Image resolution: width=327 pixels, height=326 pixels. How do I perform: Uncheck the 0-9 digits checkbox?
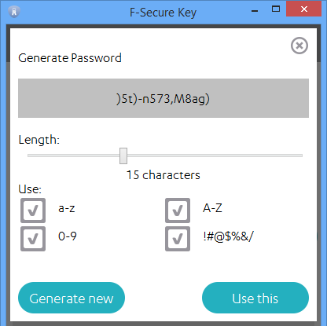tap(33, 239)
